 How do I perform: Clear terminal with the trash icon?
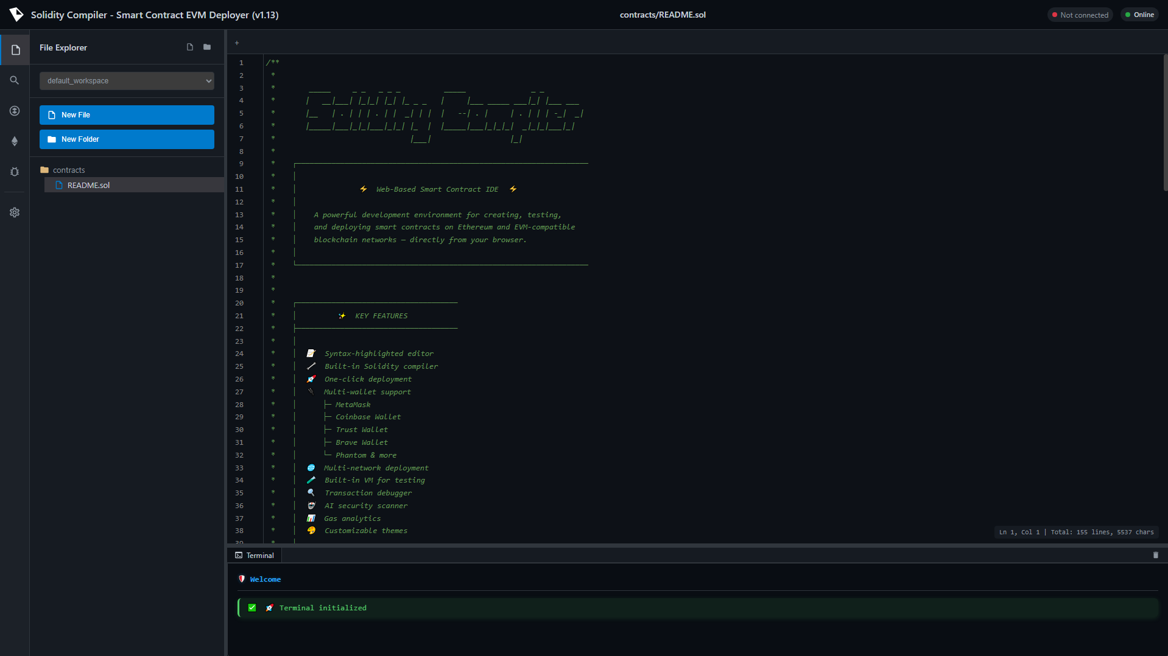point(1155,555)
